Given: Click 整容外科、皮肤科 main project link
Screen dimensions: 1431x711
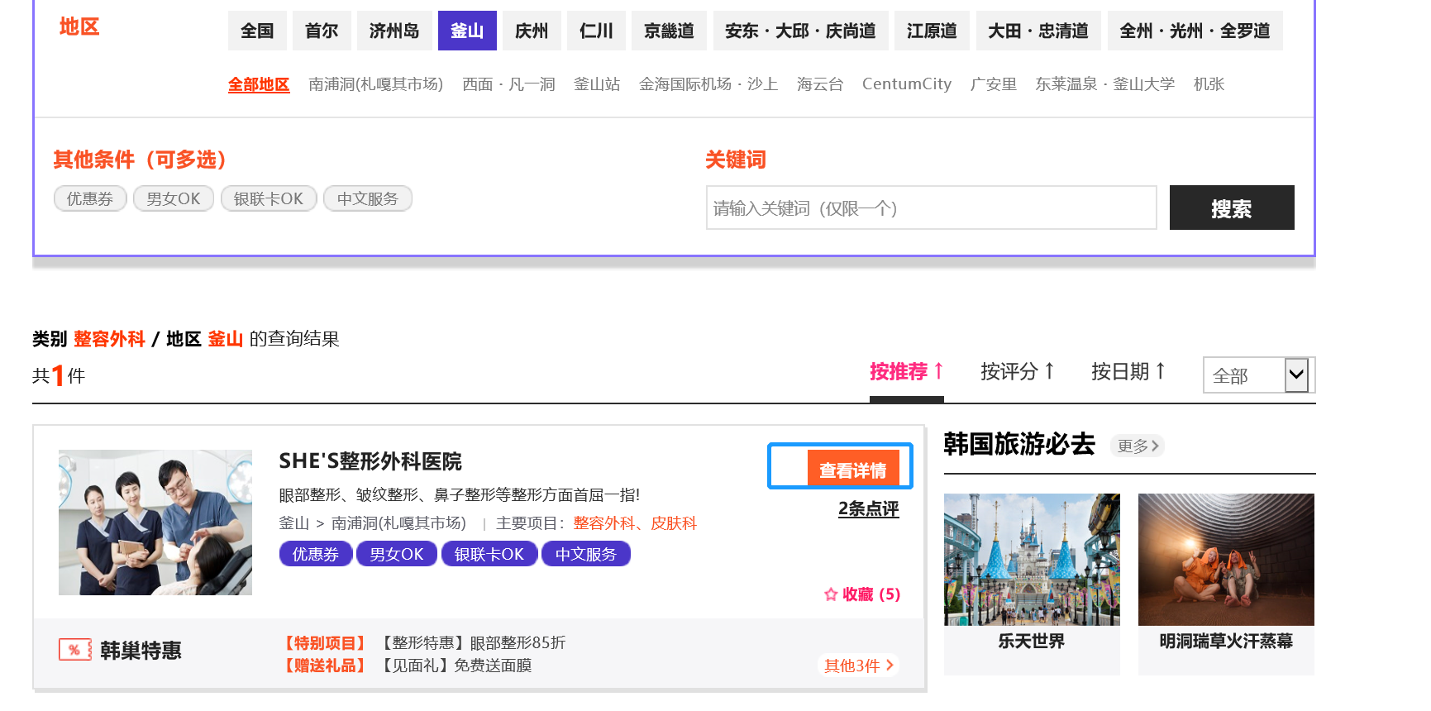Looking at the screenshot, I should click(x=635, y=523).
